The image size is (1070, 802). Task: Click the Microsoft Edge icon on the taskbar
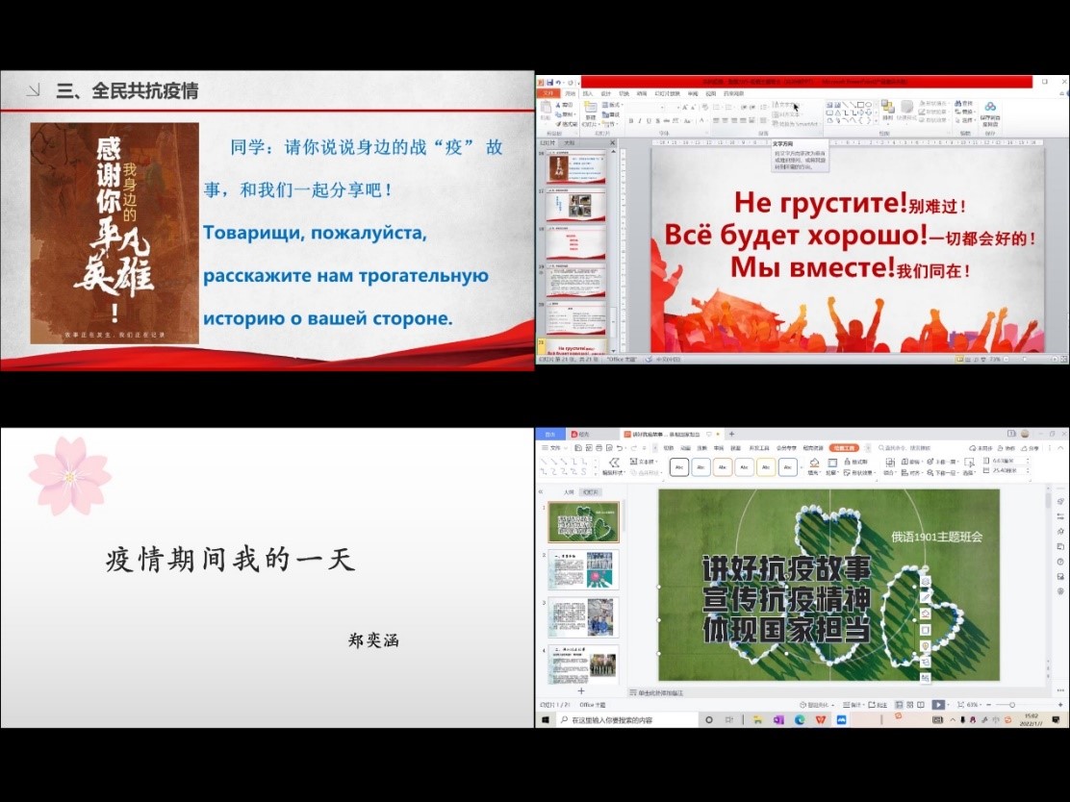pos(799,719)
